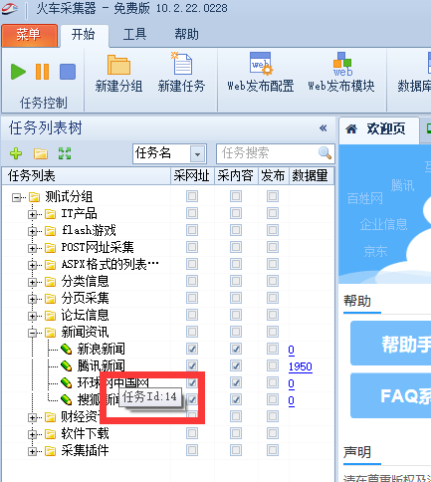
Task: Click the green expand-all icon in task tree
Action: coord(65,153)
